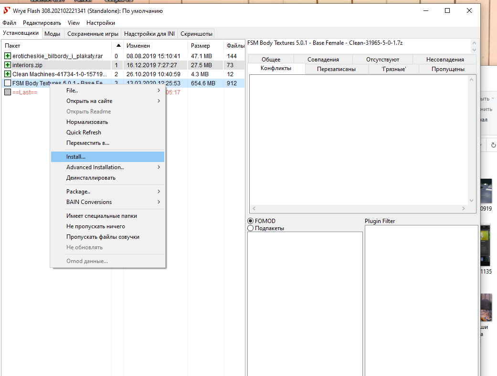Toggle FSM Body Textures package checkbox
The width and height of the screenshot is (497, 376).
(x=8, y=83)
